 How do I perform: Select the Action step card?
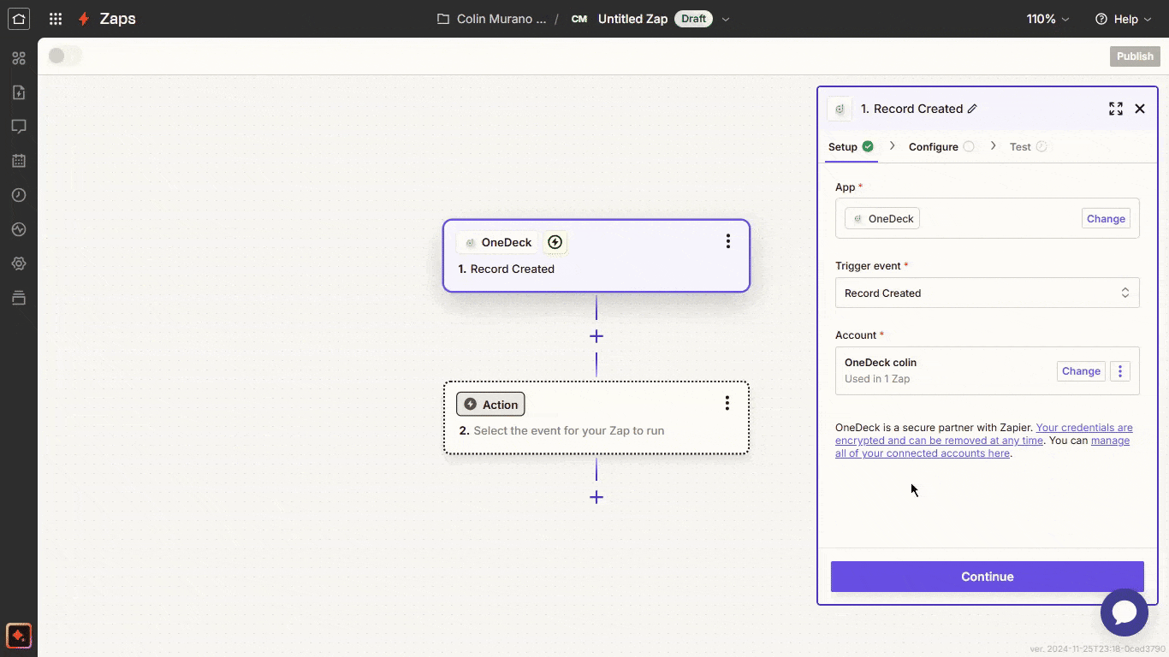tap(596, 417)
